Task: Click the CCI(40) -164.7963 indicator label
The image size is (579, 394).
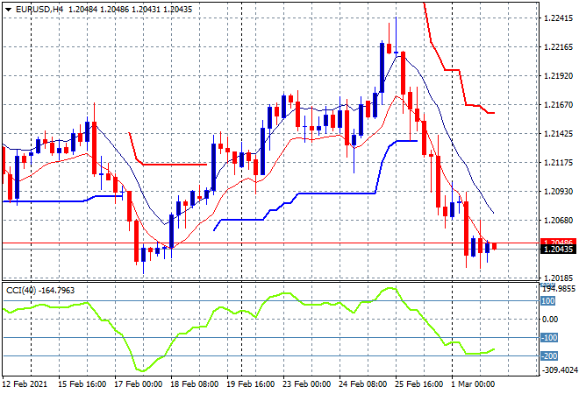Action: (x=40, y=291)
